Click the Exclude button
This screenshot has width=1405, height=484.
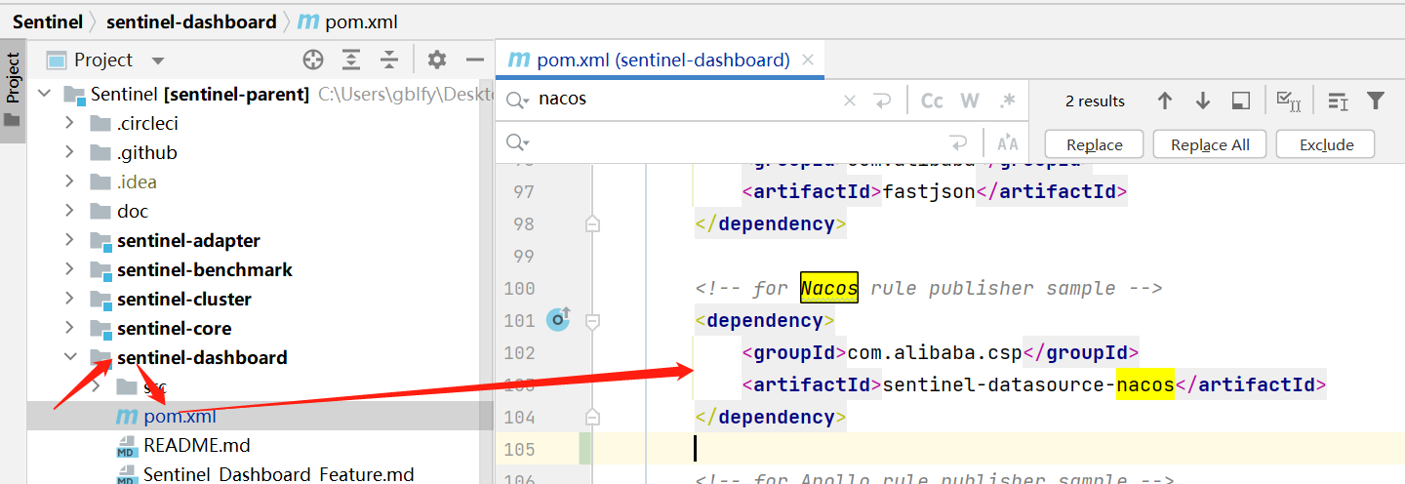[x=1327, y=144]
